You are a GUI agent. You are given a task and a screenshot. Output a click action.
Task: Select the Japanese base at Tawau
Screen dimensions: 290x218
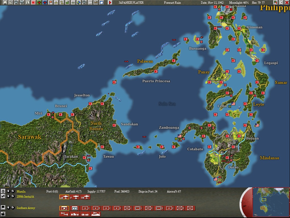point(102,147)
